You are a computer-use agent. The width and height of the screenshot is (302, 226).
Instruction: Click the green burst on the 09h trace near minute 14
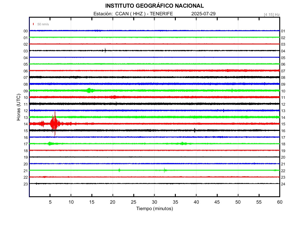tap(89, 90)
